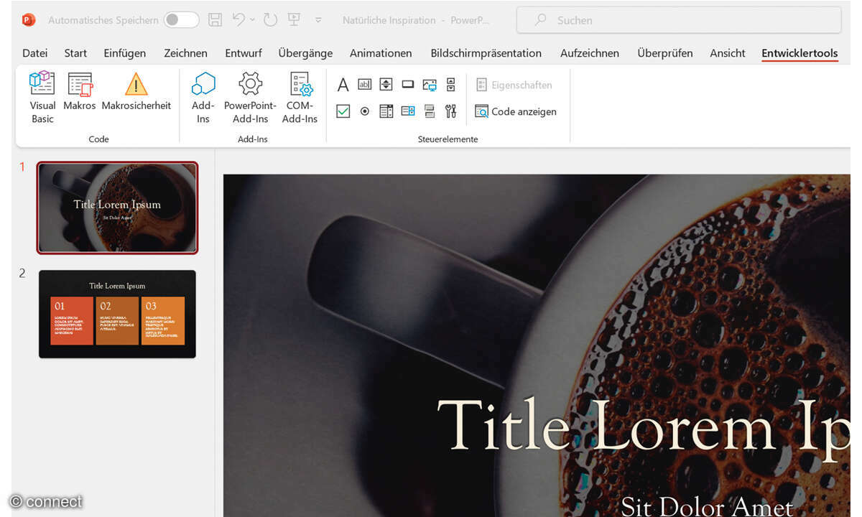Start presentation from beginning icon
The image size is (862, 517).
293,20
